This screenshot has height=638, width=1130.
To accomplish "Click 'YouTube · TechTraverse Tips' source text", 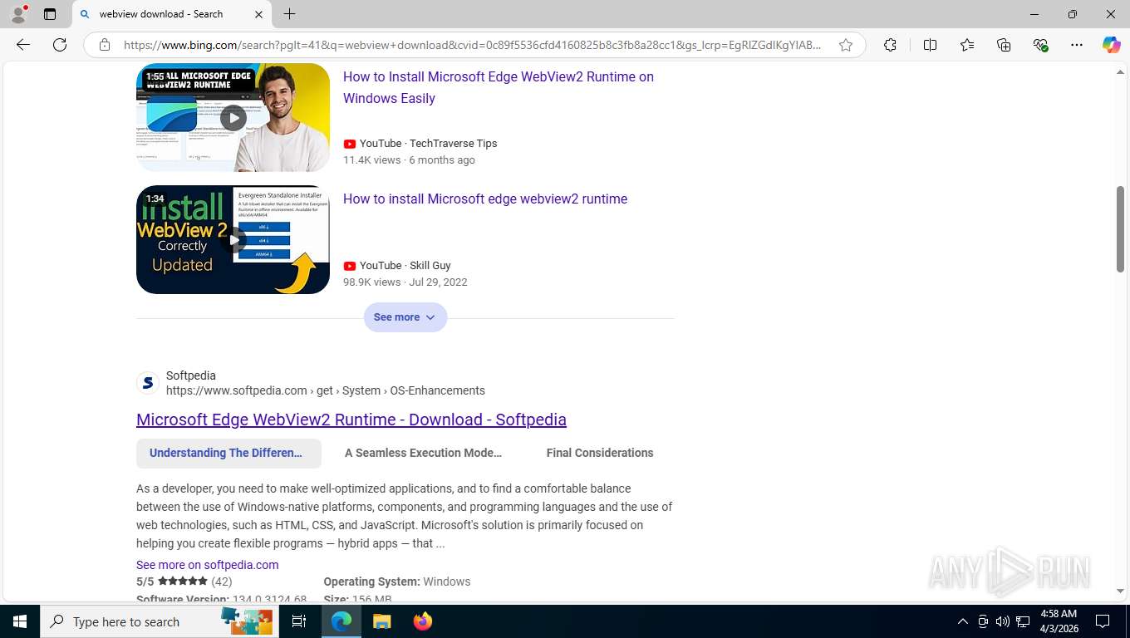I will point(428,143).
